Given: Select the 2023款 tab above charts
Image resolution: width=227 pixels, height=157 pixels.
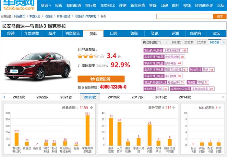Looking at the screenshot, I should point(19,97).
